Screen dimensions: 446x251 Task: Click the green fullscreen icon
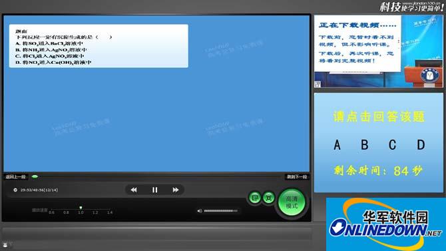[x=268, y=198]
